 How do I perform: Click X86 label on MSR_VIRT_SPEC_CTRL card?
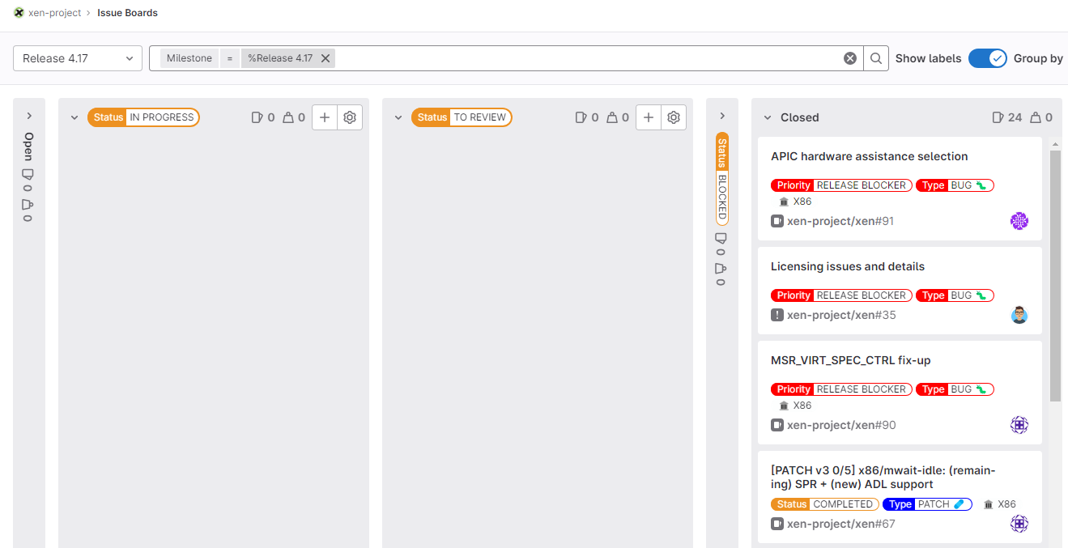point(795,406)
